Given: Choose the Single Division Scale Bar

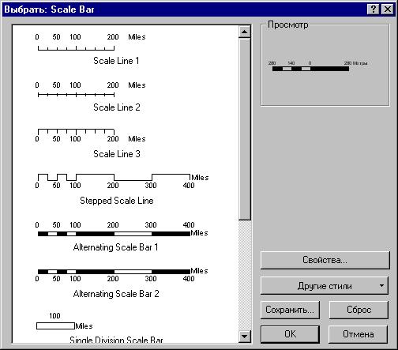Looking at the screenshot, I should [99, 327].
